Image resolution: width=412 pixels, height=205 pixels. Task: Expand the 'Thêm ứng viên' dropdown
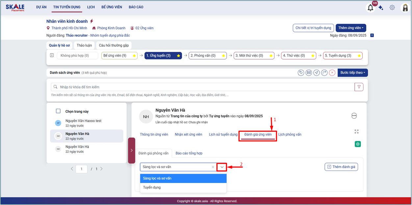tap(351, 28)
